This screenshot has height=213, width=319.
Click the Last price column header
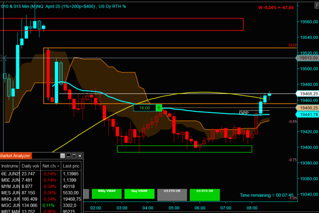coord(71,166)
